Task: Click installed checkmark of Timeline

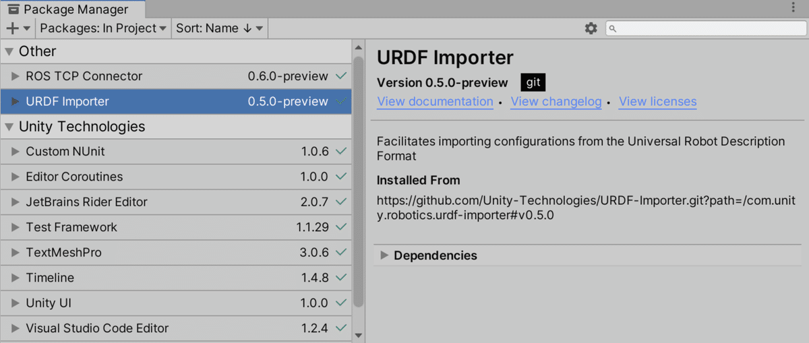Action: tap(341, 278)
